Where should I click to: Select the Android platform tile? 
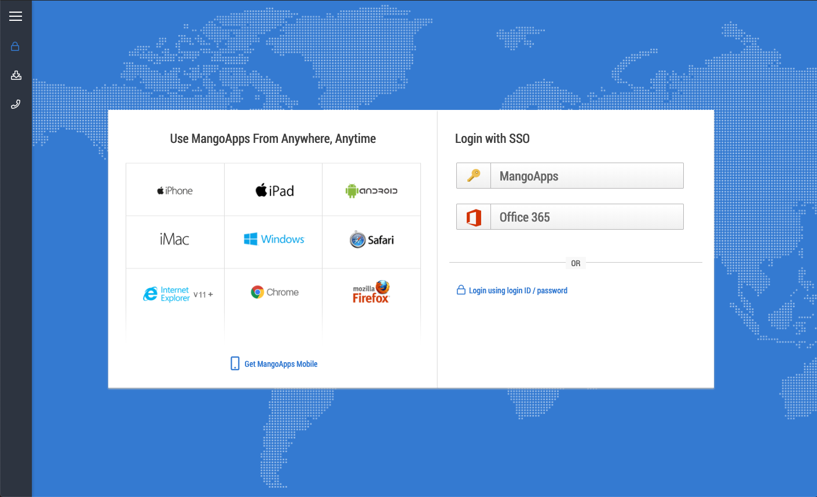pos(371,190)
